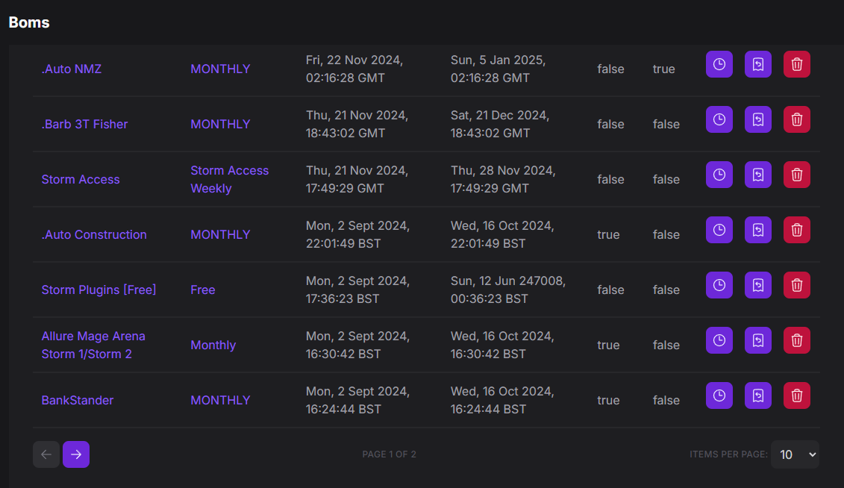844x488 pixels.
Task: Open the items per page dropdown
Action: click(795, 454)
